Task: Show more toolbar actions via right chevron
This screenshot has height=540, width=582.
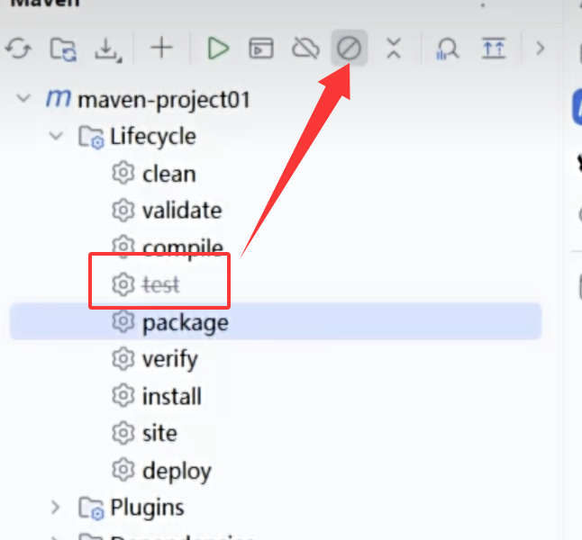Action: point(541,48)
